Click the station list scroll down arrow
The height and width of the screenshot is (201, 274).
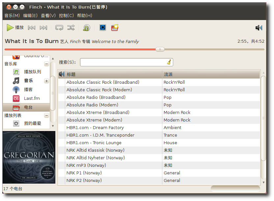tap(263, 182)
